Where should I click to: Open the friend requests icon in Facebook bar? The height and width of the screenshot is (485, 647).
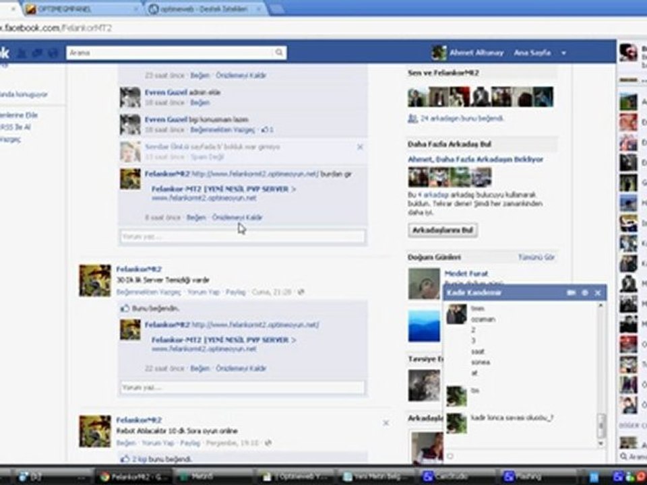22,53
